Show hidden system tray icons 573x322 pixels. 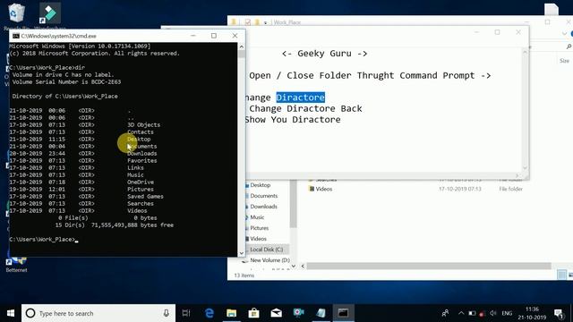coord(461,313)
